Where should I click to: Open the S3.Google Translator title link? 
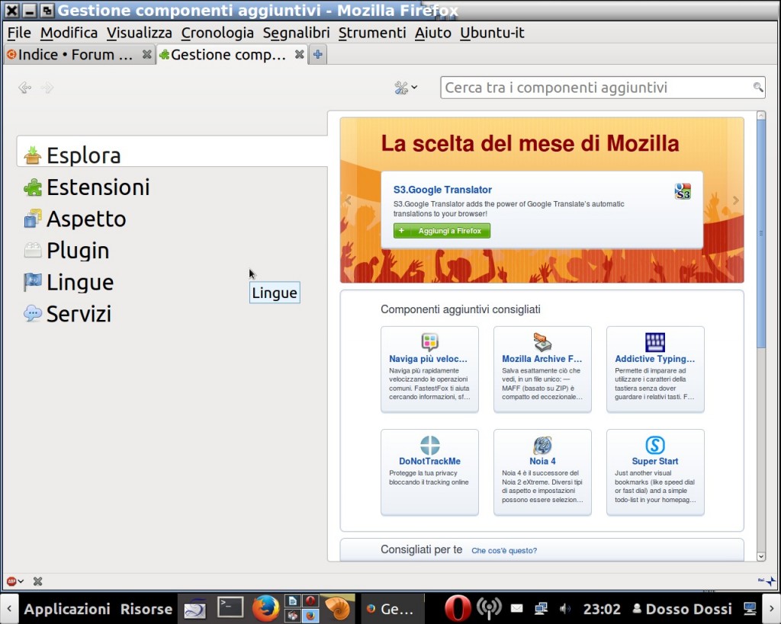pyautogui.click(x=442, y=190)
